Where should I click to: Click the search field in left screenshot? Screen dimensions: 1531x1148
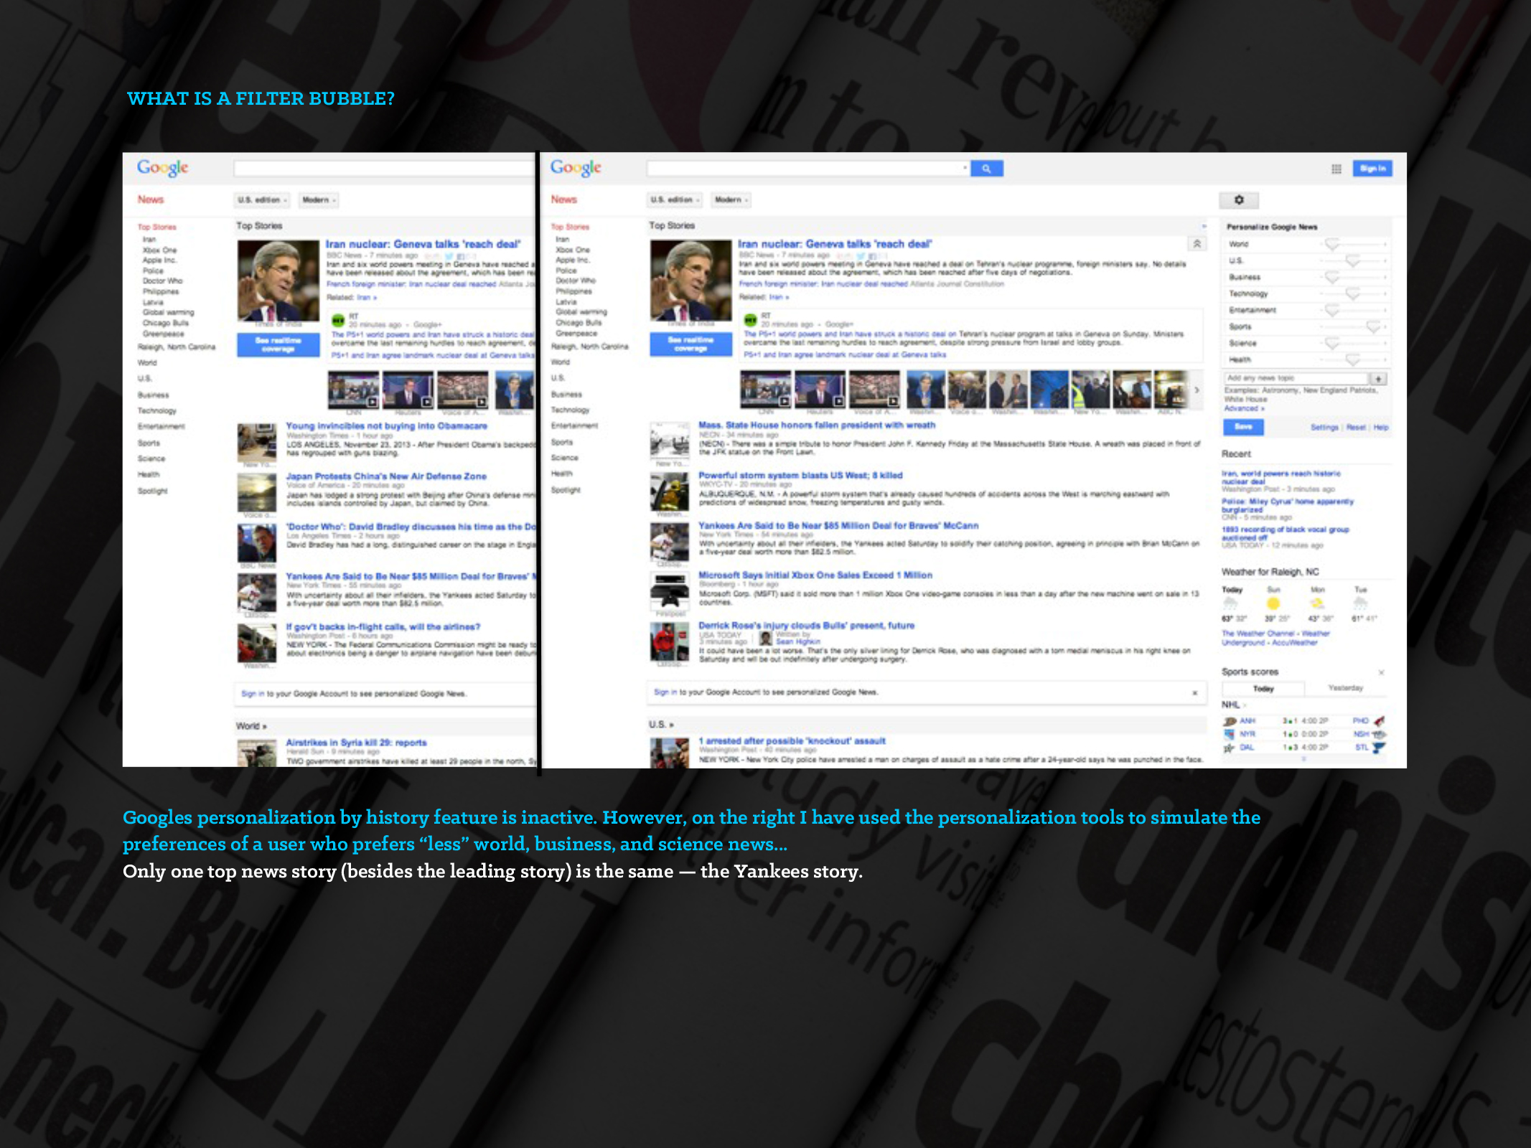(x=385, y=168)
